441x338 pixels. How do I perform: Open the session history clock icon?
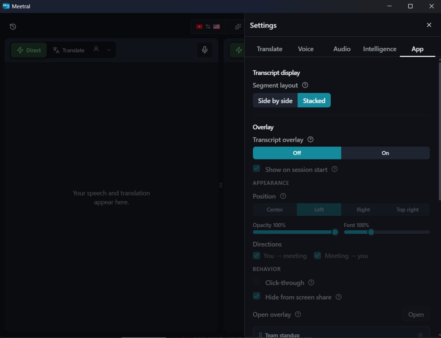(x=13, y=26)
